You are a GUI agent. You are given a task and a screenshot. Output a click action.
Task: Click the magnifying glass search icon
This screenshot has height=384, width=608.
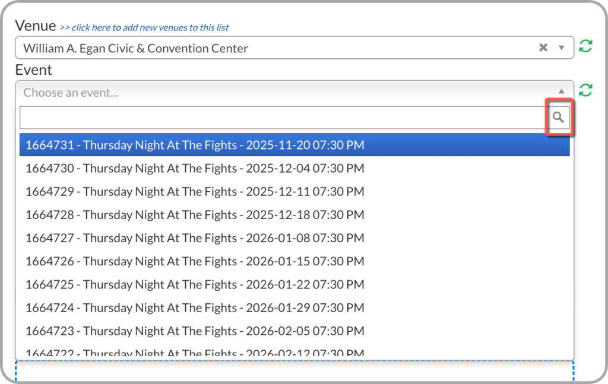pyautogui.click(x=558, y=118)
